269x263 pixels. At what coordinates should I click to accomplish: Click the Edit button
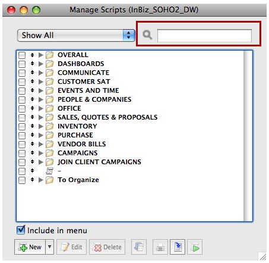click(71, 247)
